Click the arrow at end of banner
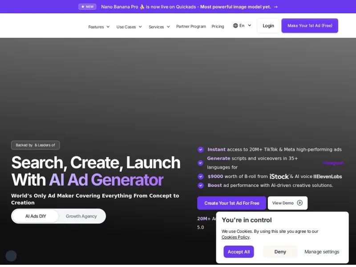 [276, 7]
